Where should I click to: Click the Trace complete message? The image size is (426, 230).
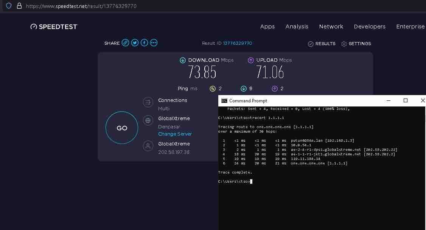235,172
